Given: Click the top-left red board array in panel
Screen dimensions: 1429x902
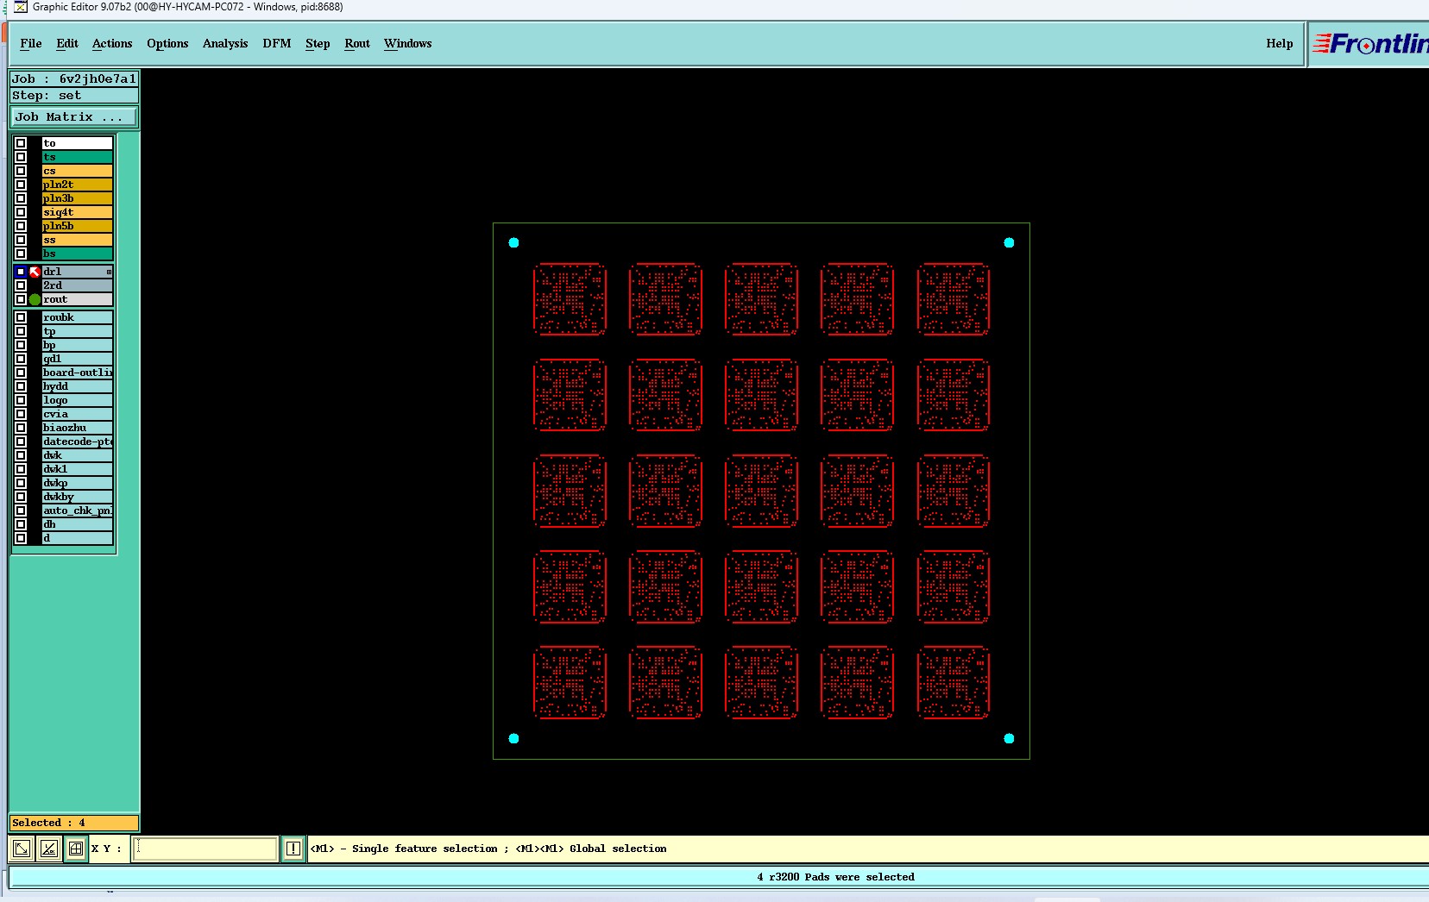Looking at the screenshot, I should pos(570,299).
